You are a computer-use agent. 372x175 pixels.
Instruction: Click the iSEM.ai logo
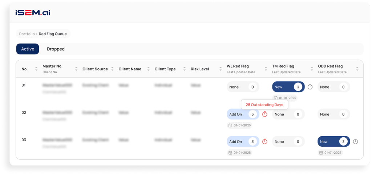click(x=33, y=13)
